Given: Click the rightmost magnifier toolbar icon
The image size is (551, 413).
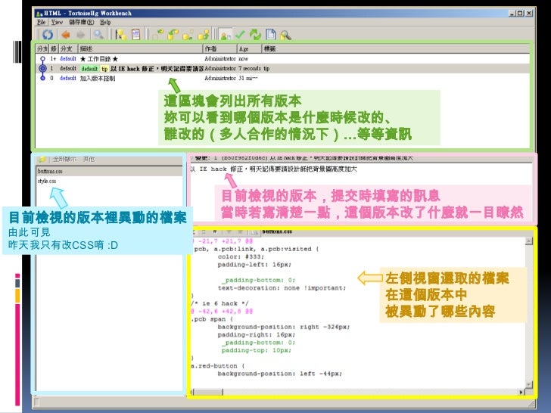Looking at the screenshot, I should click(x=288, y=34).
